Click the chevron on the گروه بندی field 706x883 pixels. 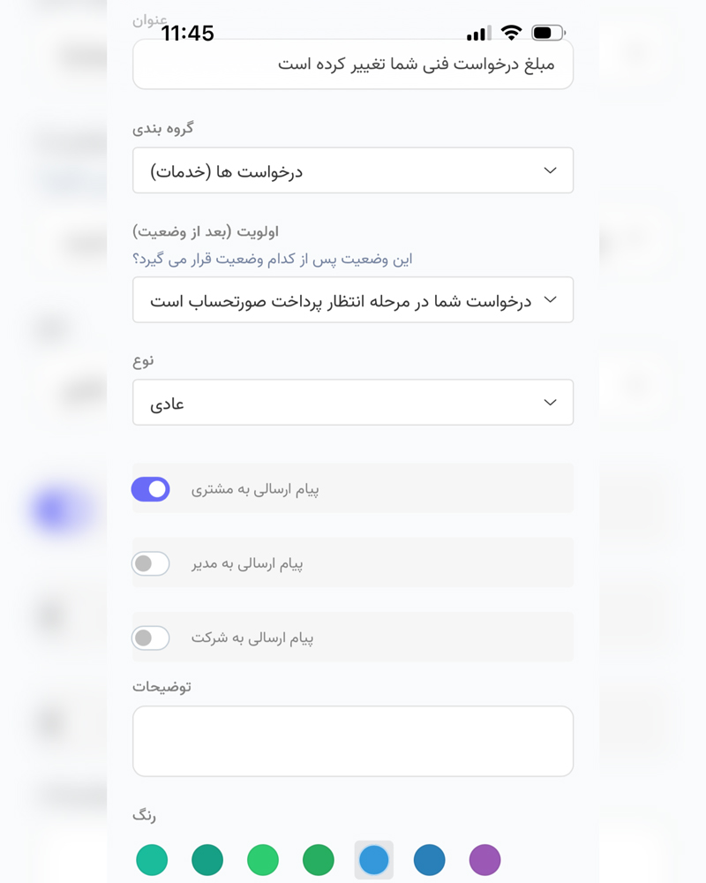[x=551, y=170]
